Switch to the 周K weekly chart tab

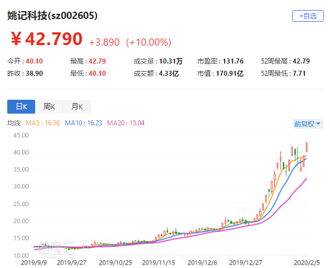click(x=49, y=106)
